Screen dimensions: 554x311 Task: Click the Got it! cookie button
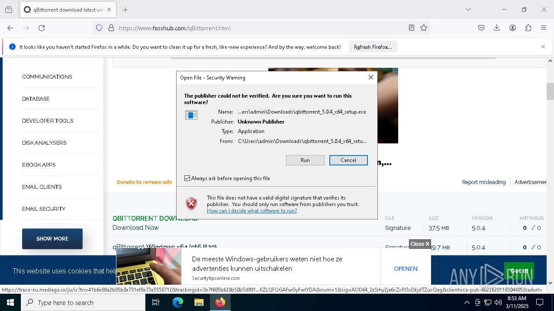pos(519,271)
